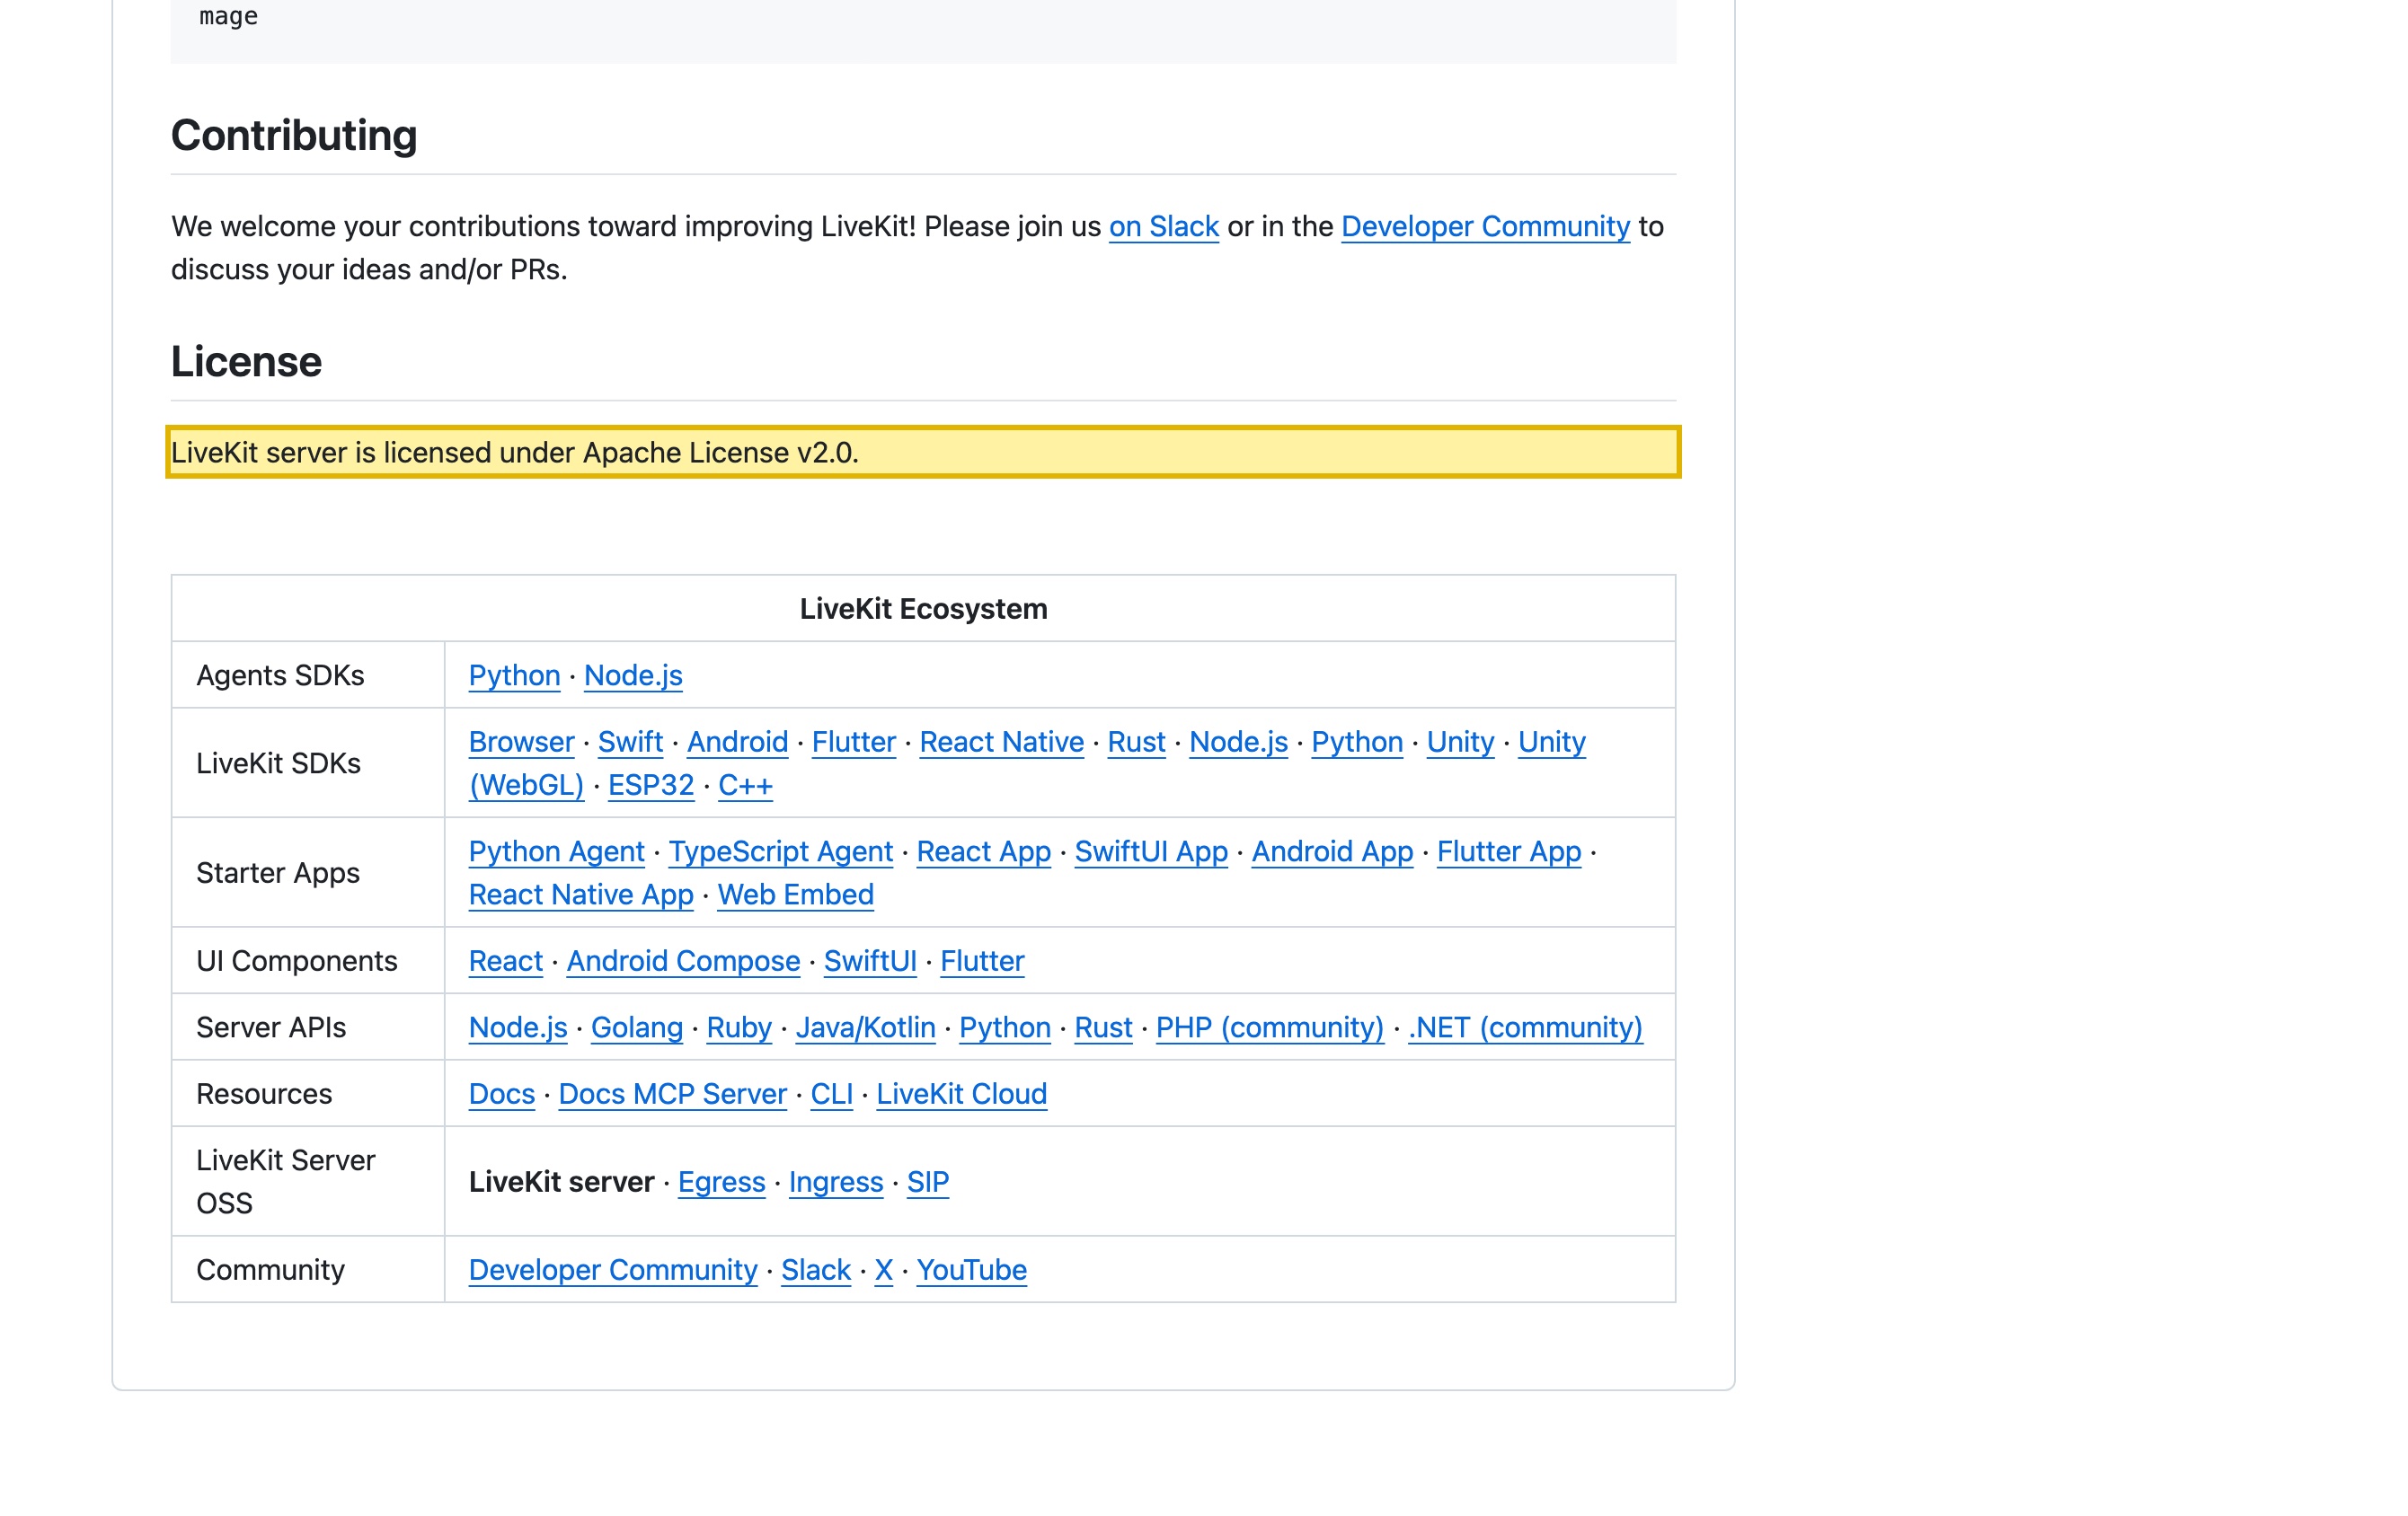Image resolution: width=2408 pixels, height=1516 pixels.
Task: Open SIP link in Server OSS row
Action: pos(927,1182)
